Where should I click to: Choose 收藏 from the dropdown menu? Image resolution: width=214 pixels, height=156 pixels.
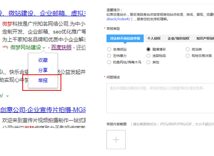tap(43, 60)
